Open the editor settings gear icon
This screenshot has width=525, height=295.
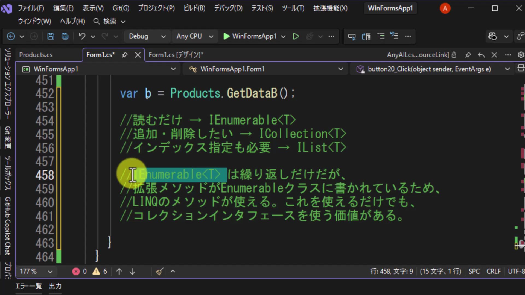point(521,55)
